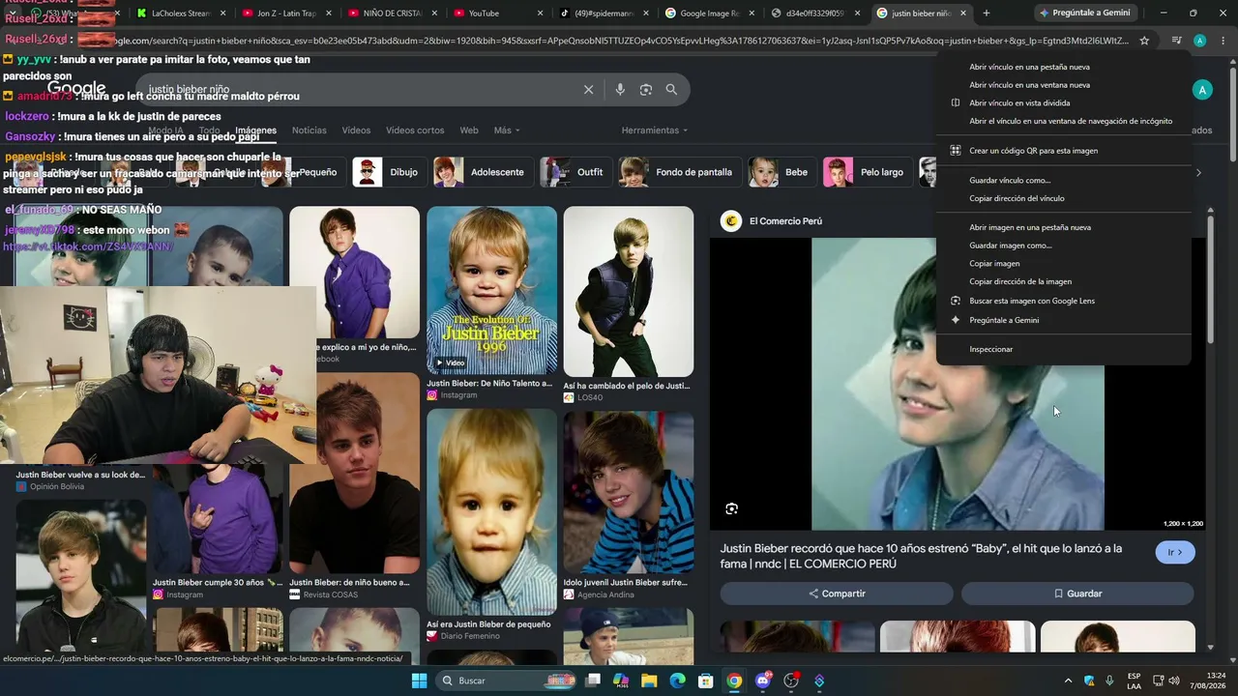Open Microsoft Store from the taskbar
Image resolution: width=1238 pixels, height=696 pixels.
(x=706, y=681)
